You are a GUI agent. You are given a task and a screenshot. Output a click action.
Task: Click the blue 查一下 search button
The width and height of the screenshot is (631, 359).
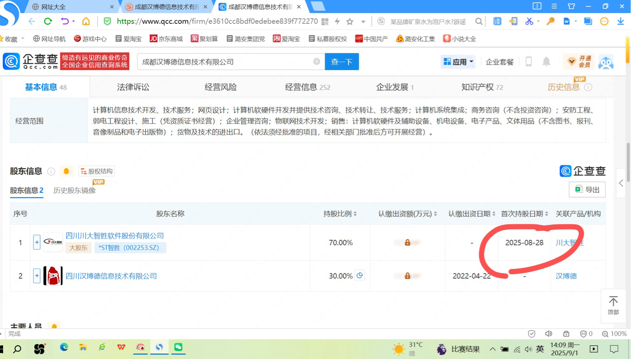(342, 62)
